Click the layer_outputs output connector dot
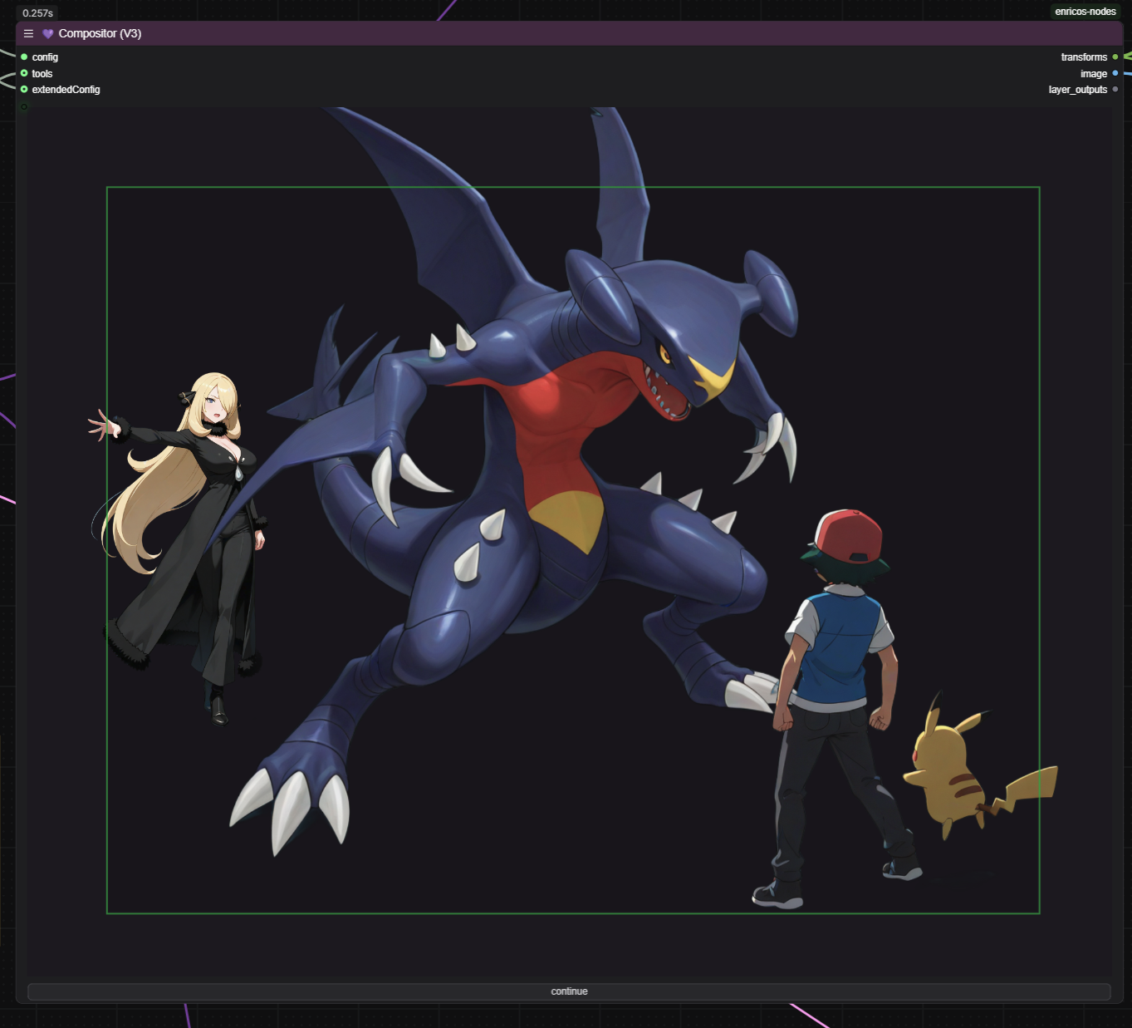This screenshot has width=1132, height=1028. click(1115, 89)
